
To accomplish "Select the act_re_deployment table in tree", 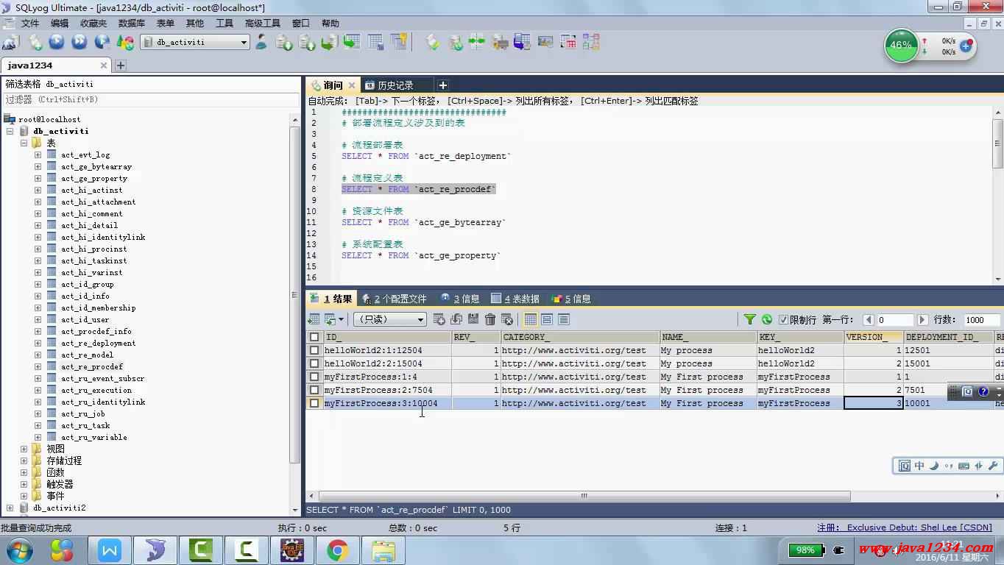I will pyautogui.click(x=99, y=343).
